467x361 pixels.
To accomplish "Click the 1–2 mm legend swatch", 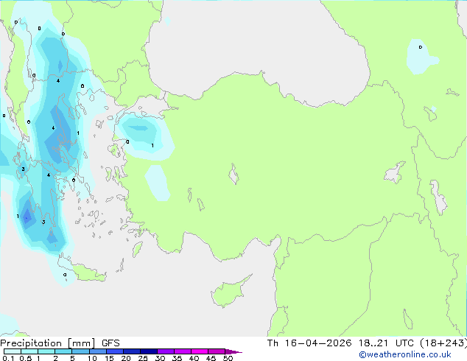I will point(46,351).
